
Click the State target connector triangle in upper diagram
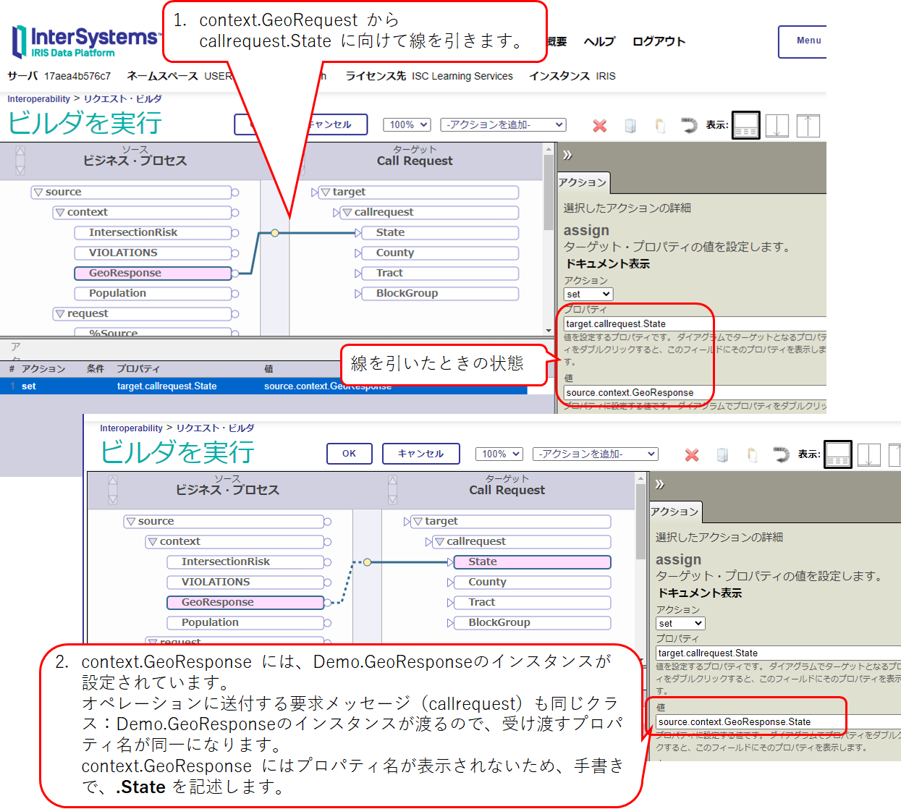click(358, 233)
